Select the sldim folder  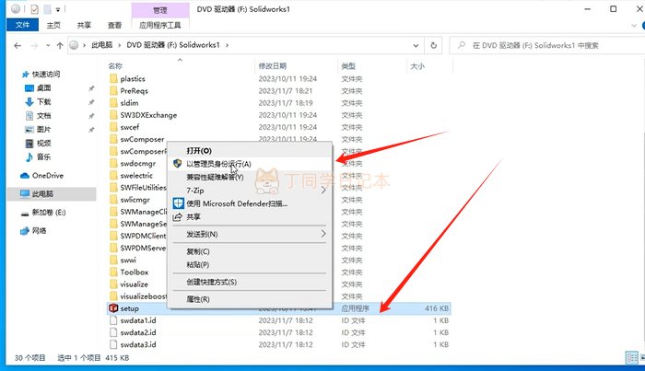pyautogui.click(x=129, y=103)
